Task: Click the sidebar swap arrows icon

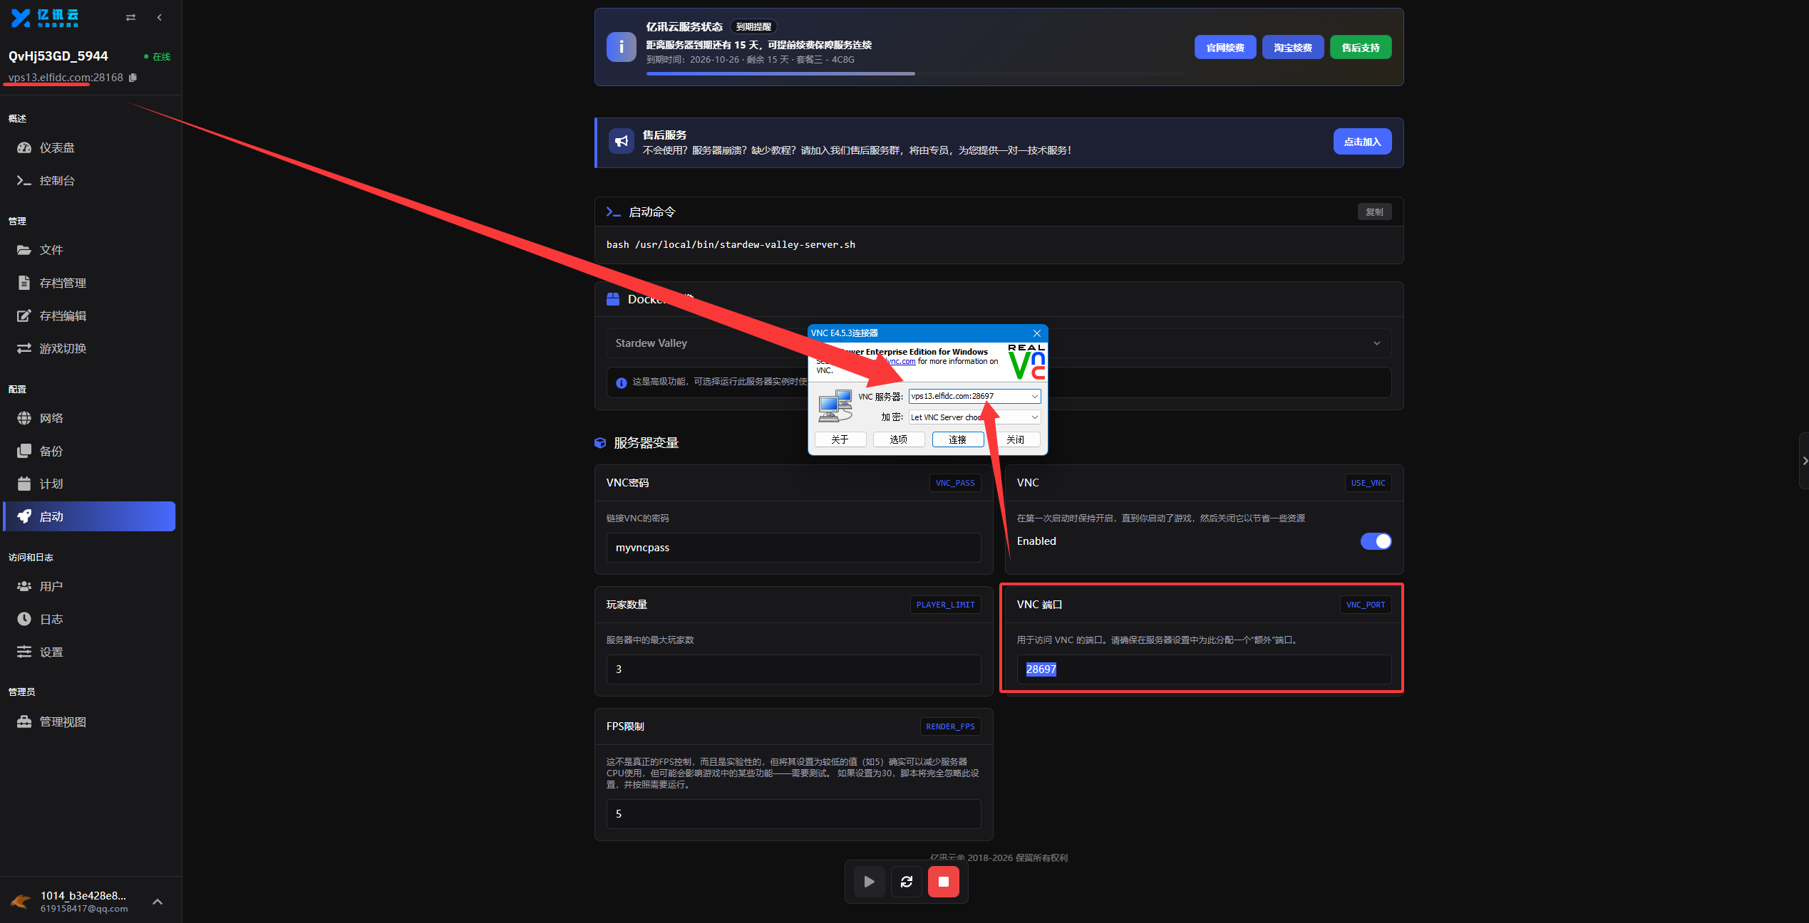Action: (130, 17)
